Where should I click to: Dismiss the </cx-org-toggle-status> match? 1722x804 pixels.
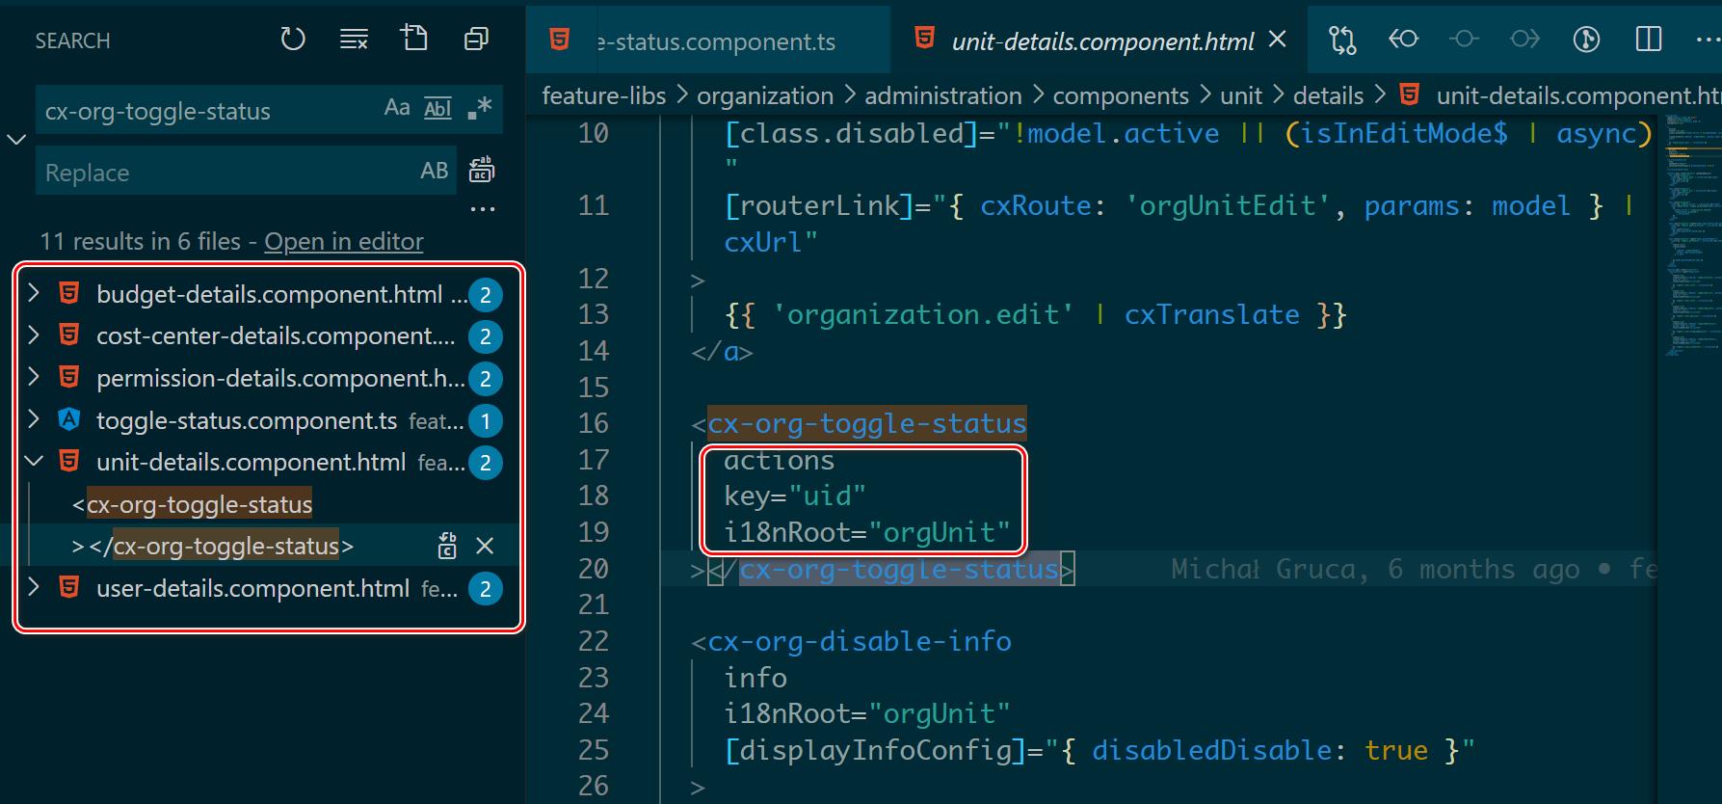pos(485,546)
